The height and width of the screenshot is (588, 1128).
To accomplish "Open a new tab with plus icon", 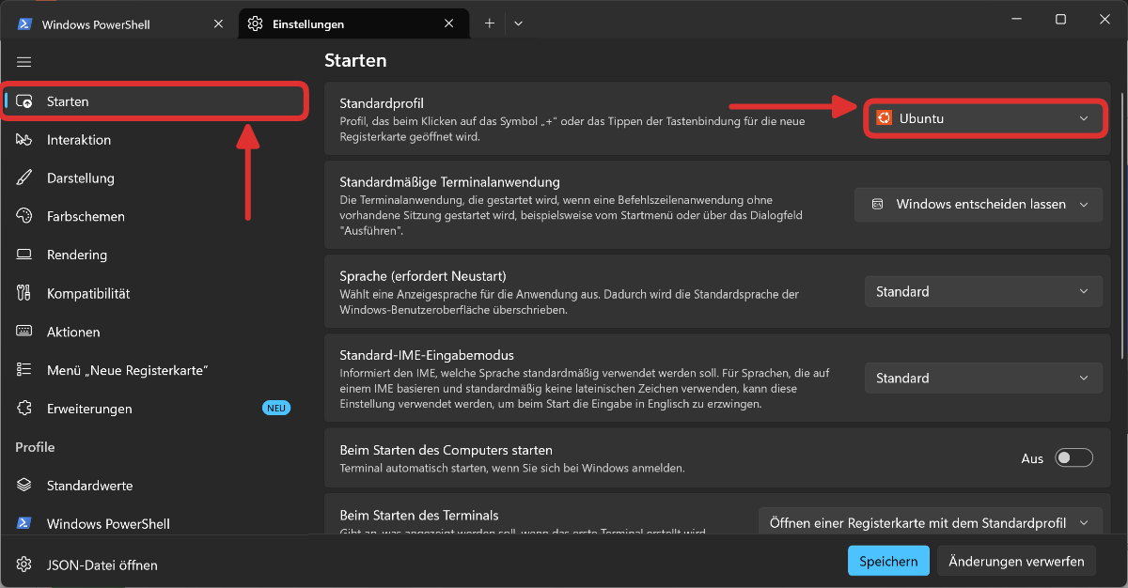I will 490,23.
